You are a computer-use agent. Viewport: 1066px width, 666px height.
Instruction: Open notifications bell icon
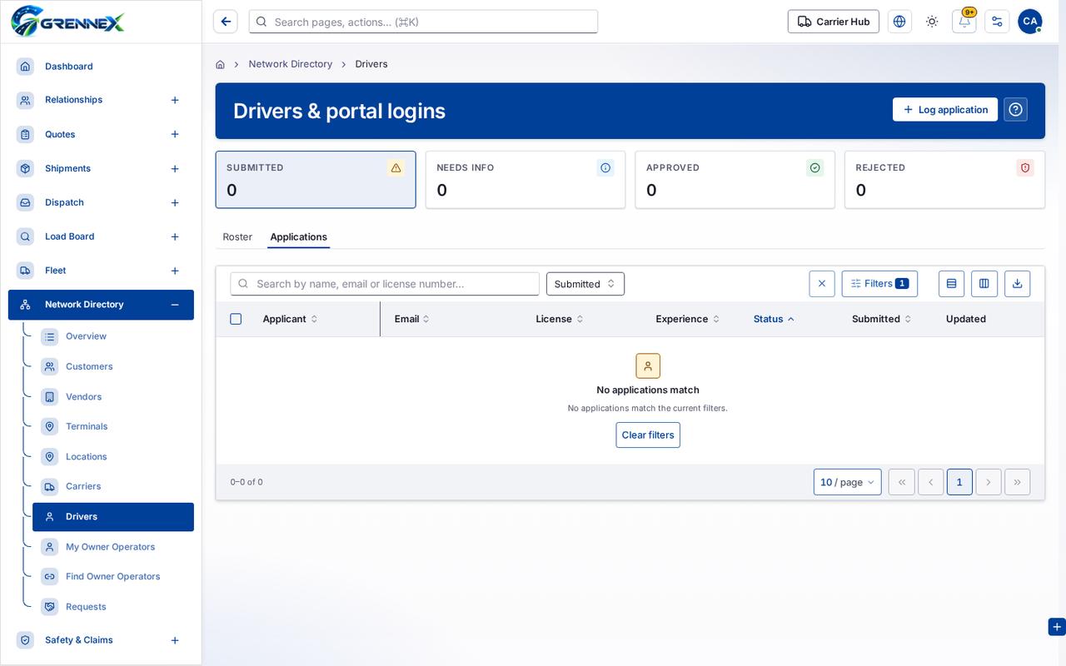pos(964,22)
